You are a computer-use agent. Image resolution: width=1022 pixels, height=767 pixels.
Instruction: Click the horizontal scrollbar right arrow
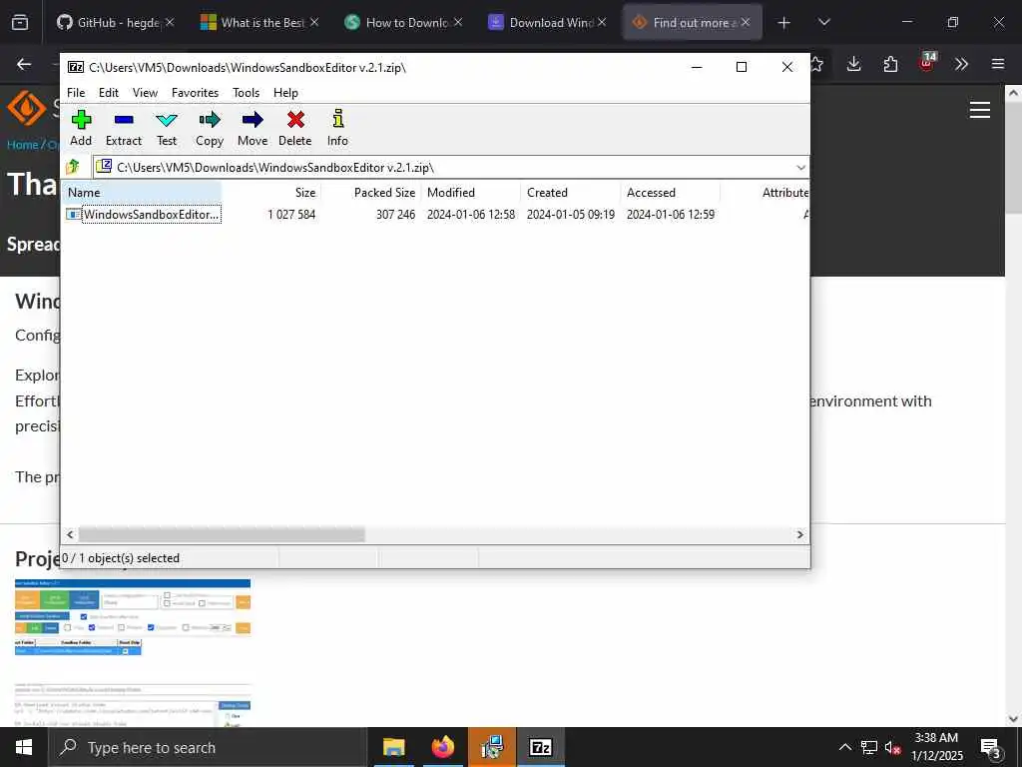click(x=799, y=535)
